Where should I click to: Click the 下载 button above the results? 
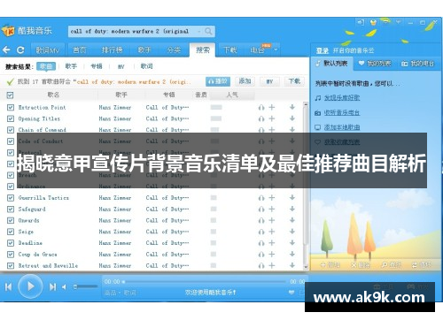click(294, 81)
